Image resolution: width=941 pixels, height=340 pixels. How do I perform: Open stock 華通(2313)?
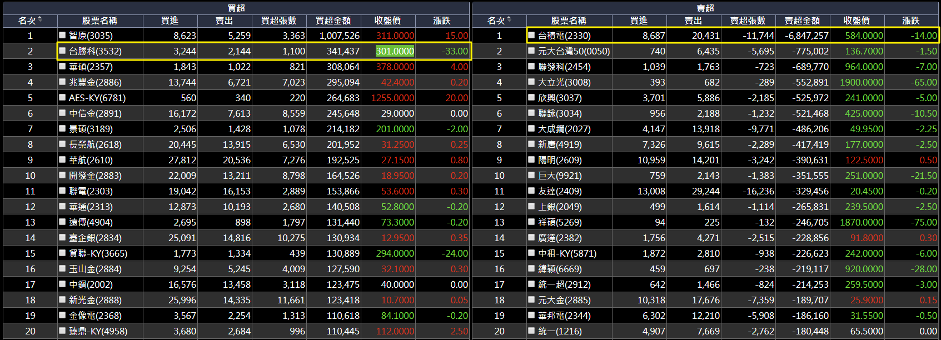tap(91, 207)
